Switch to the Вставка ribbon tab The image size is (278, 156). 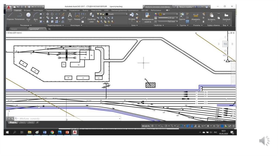coord(27,10)
